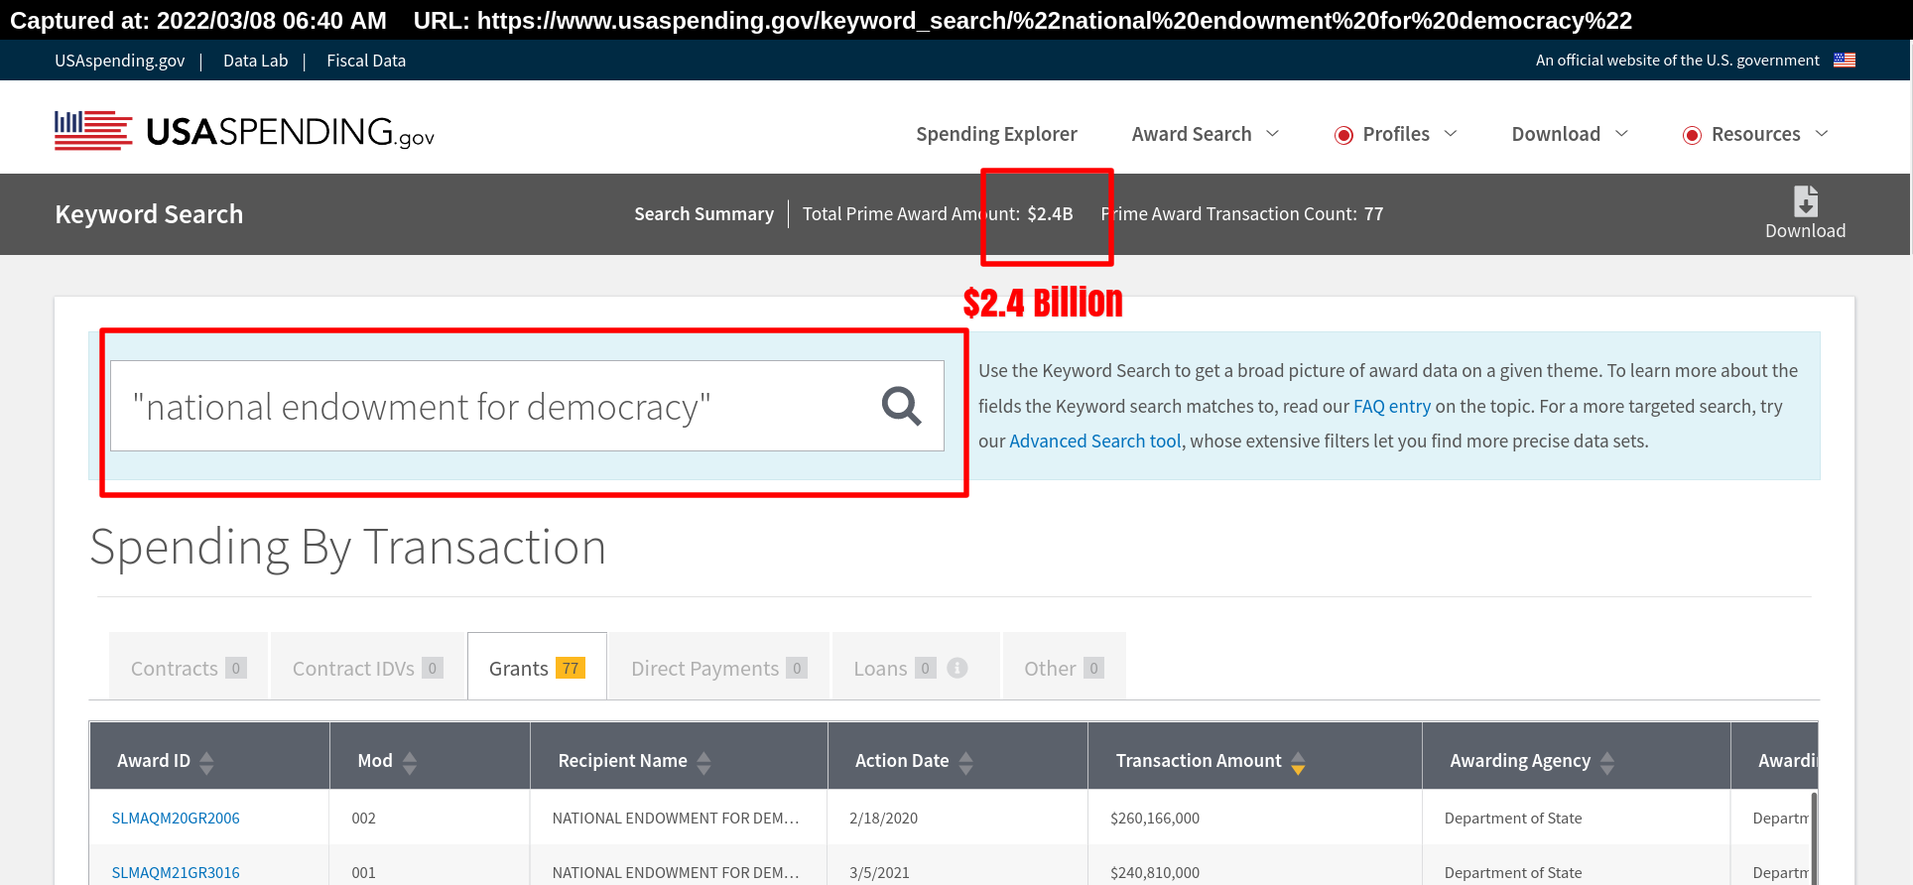Click the Spending By Transaction heading
Viewport: 1913px width, 885px height.
coord(348,548)
